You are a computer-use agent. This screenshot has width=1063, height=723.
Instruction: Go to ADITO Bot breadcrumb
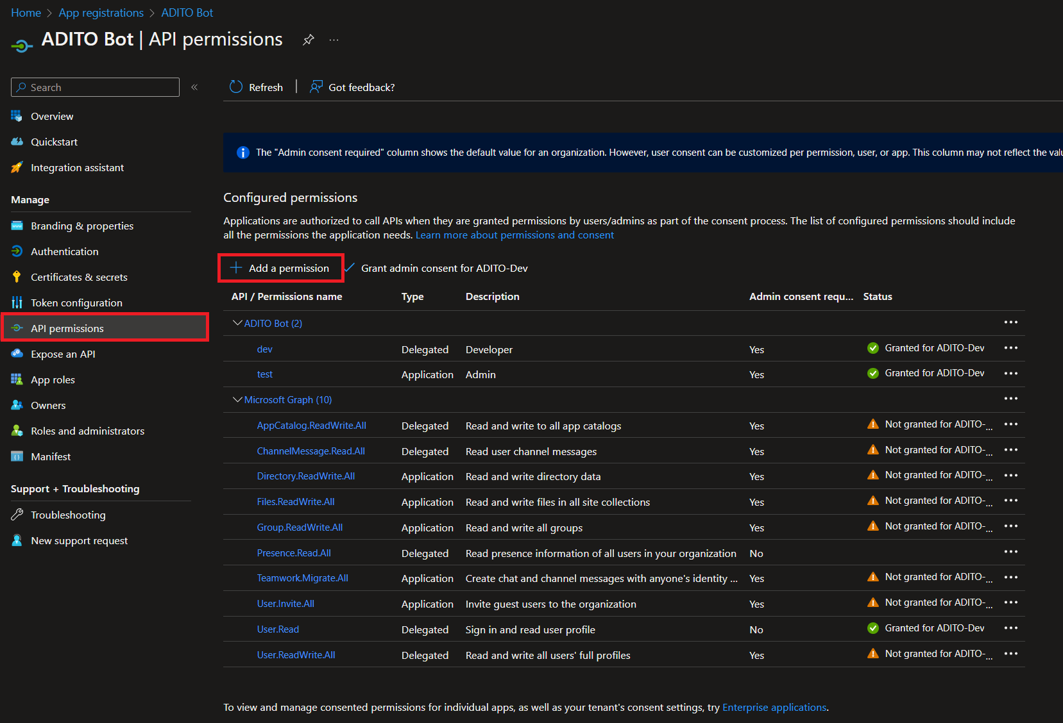[187, 13]
